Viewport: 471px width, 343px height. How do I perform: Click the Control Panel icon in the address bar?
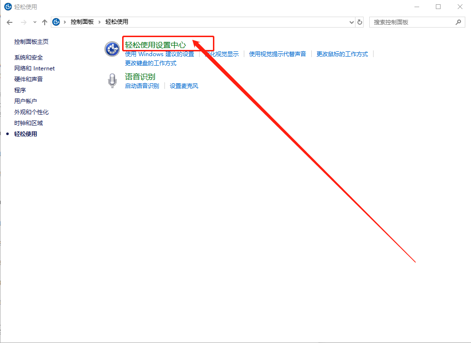click(x=57, y=22)
